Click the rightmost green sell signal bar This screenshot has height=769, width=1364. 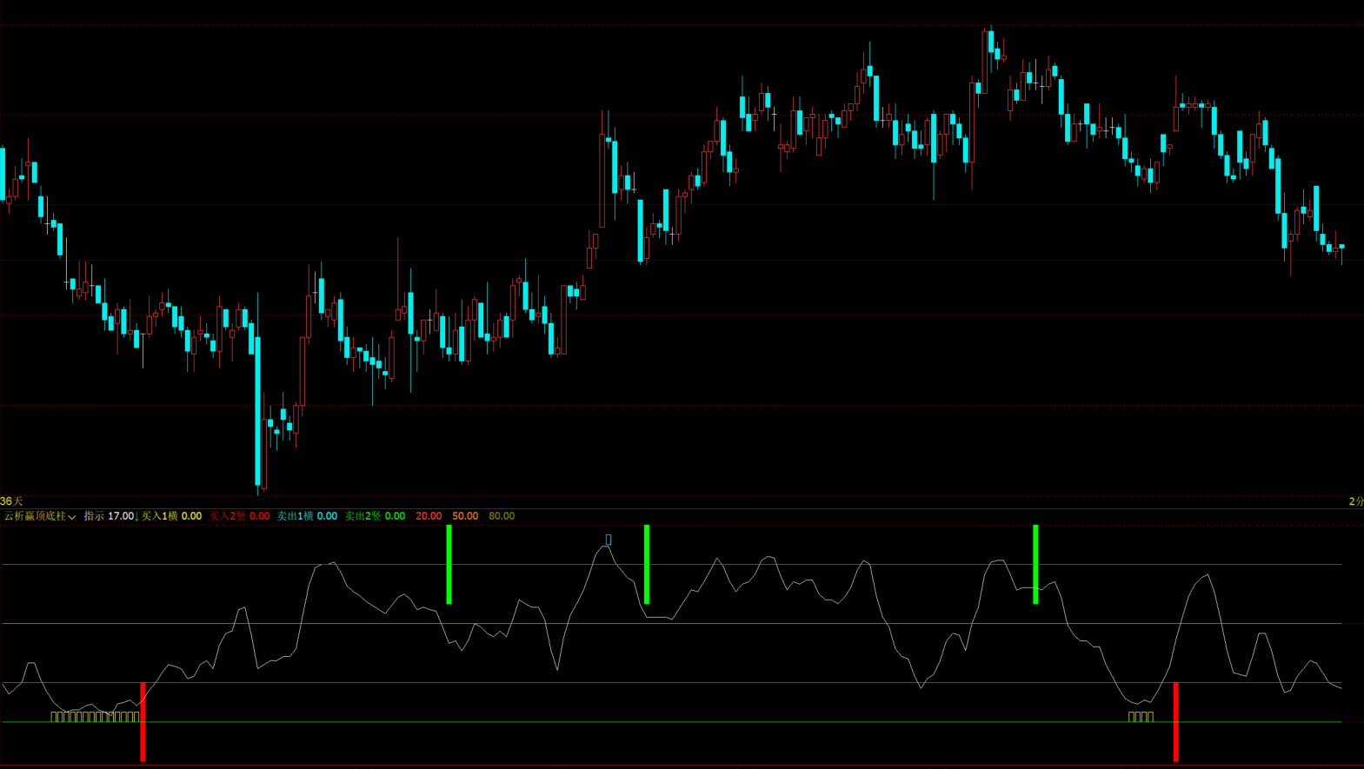click(x=1035, y=564)
